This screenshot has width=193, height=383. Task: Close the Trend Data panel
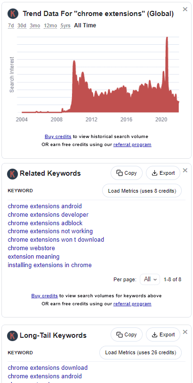click(185, 9)
